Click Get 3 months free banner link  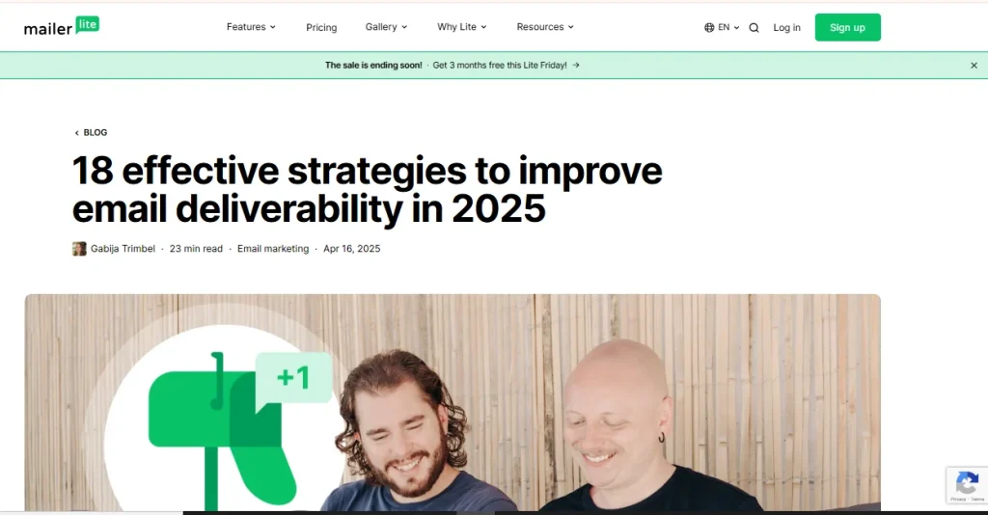tap(500, 65)
